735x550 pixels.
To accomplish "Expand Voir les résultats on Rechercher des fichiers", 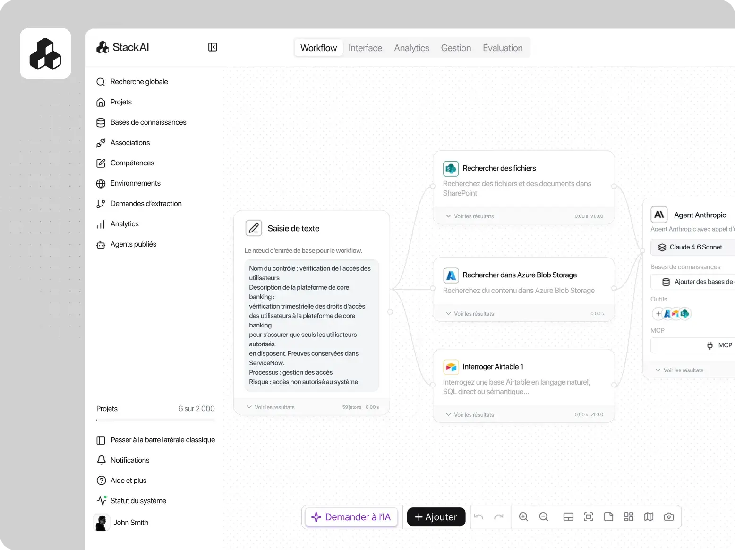I will click(470, 216).
